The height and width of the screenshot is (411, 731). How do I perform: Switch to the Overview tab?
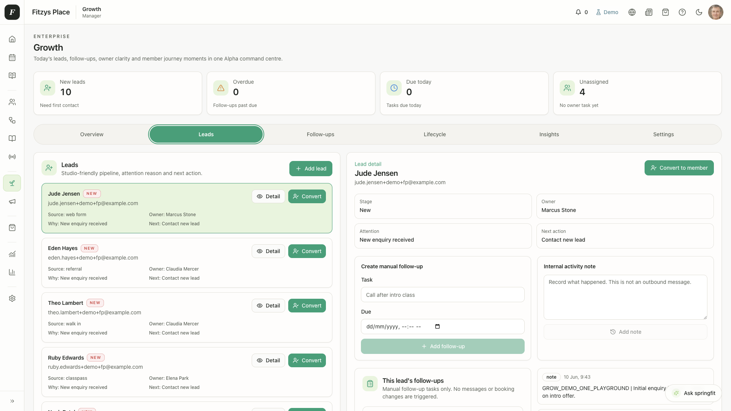click(92, 134)
